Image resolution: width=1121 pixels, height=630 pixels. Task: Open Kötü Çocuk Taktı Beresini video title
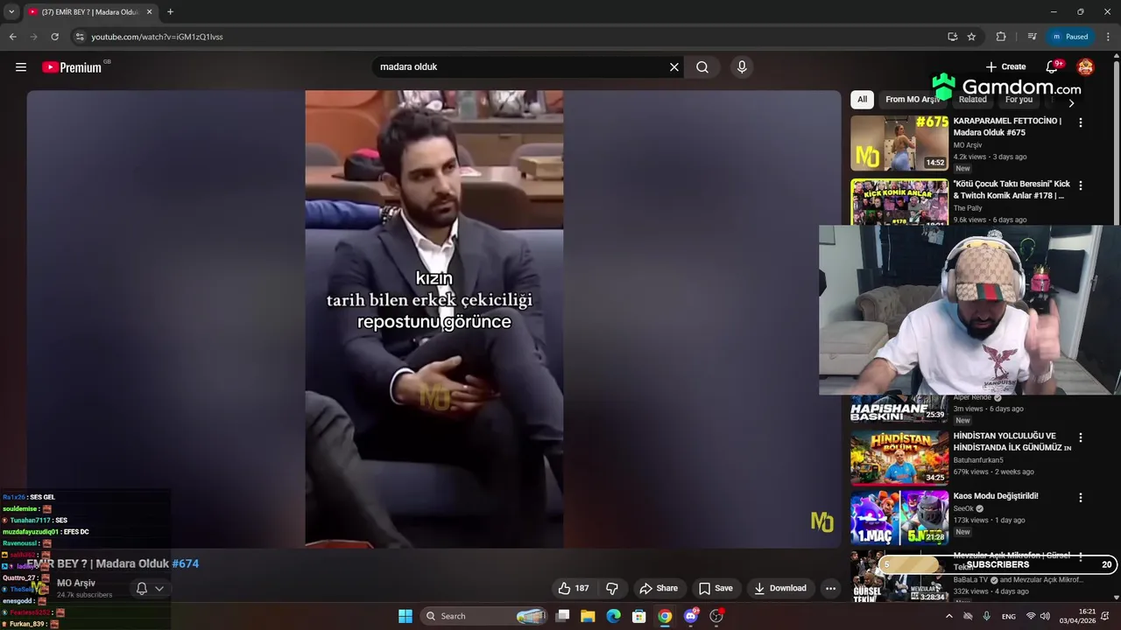pyautogui.click(x=1012, y=190)
